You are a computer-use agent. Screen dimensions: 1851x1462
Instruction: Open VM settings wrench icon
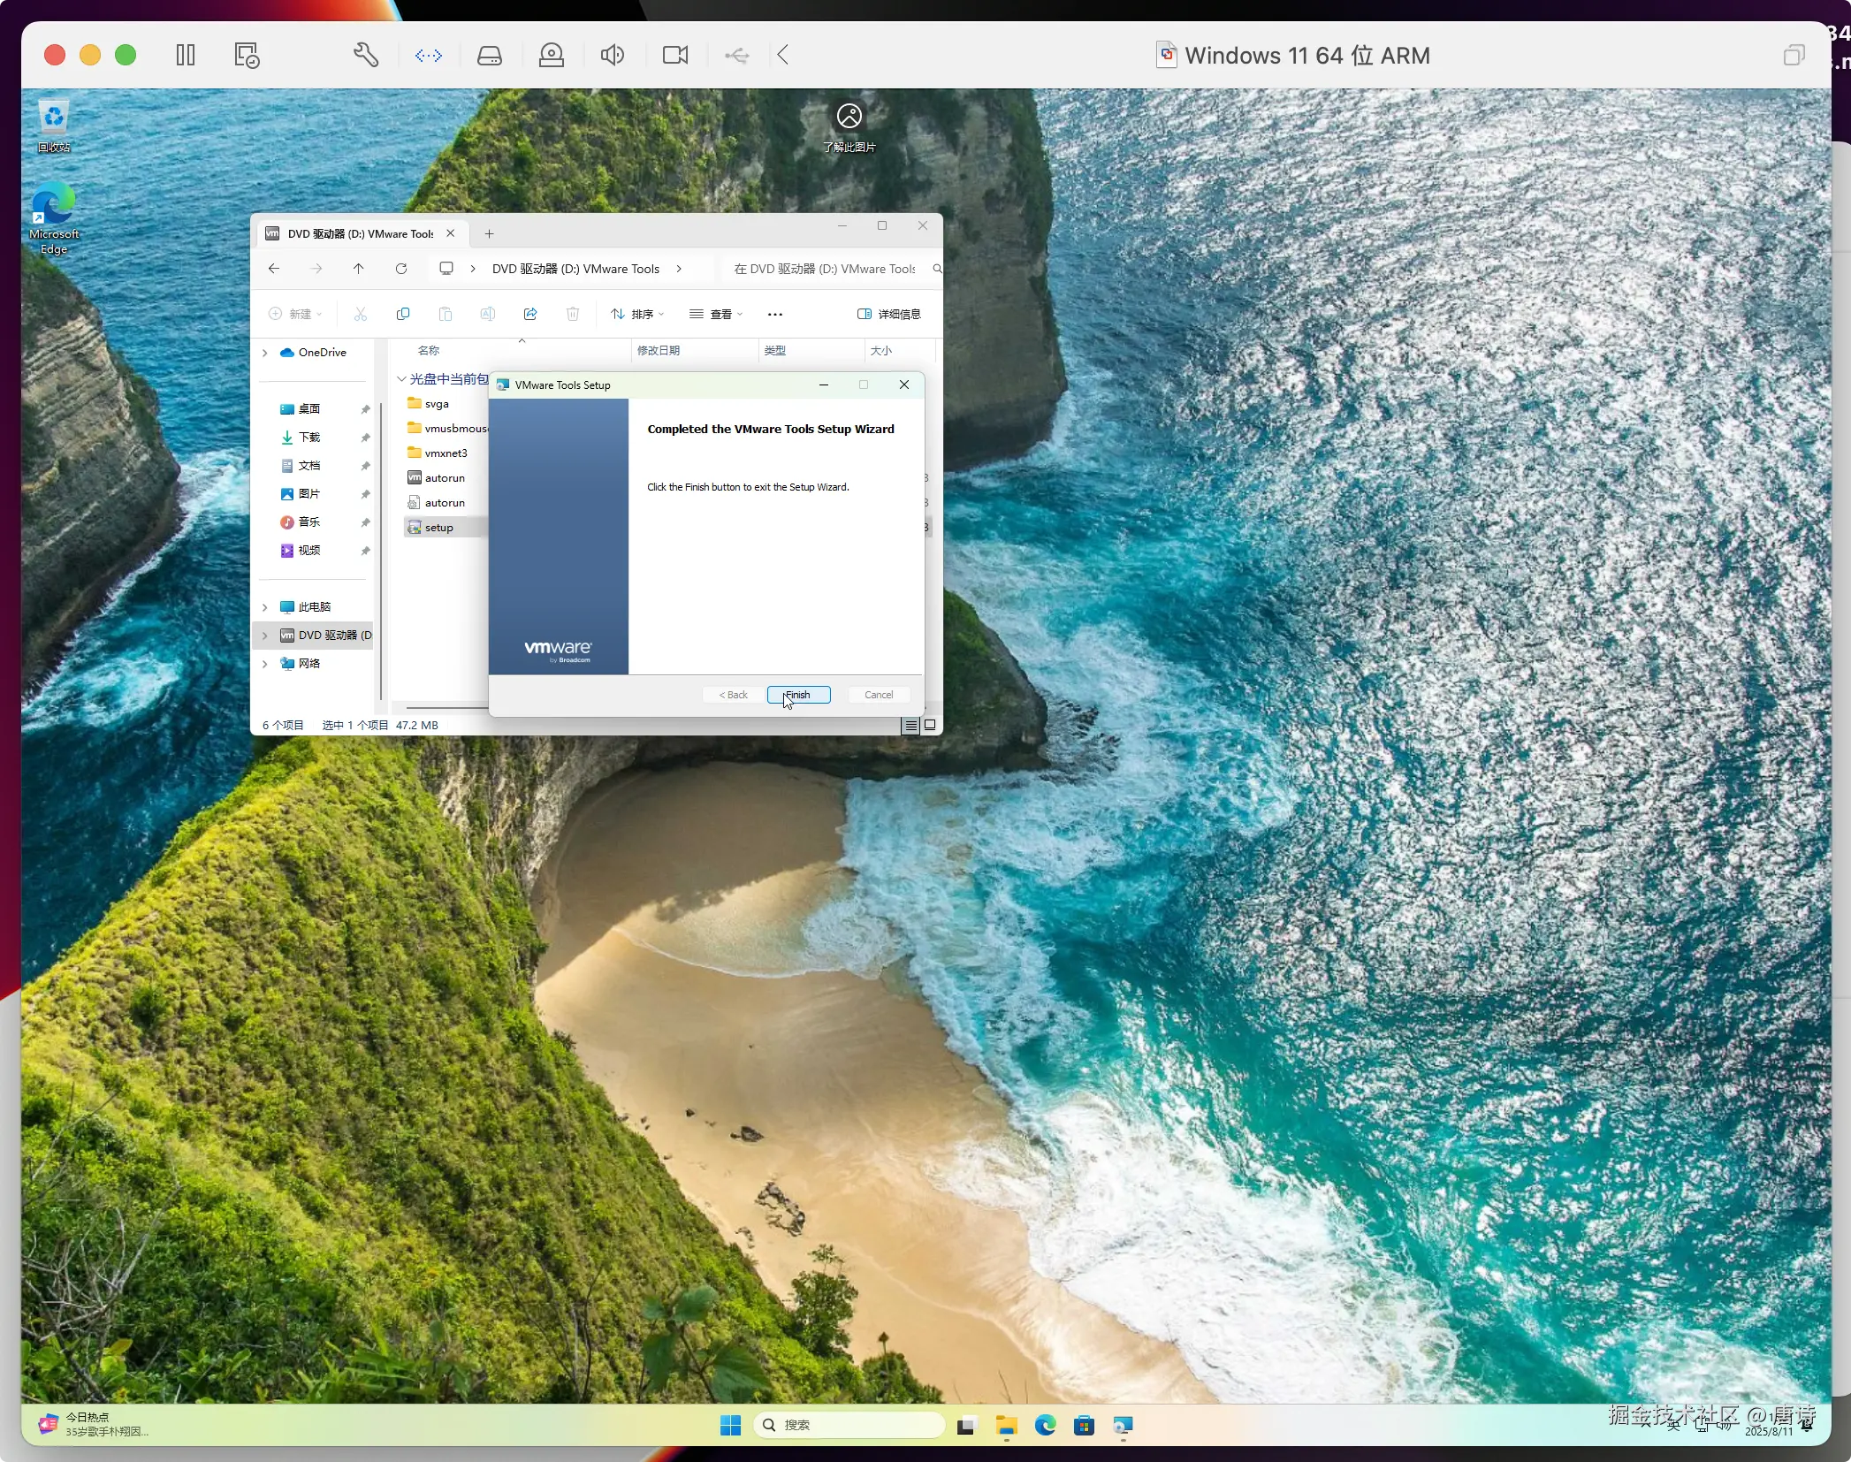coord(366,55)
